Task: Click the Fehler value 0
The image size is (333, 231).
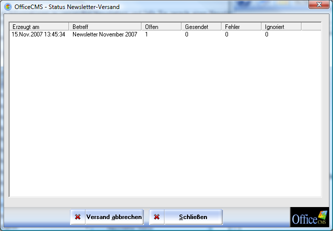Action: [227, 34]
